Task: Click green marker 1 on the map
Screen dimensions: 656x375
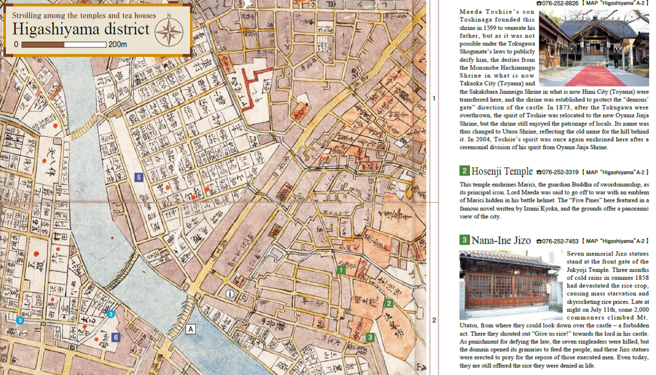Action: coord(341,270)
